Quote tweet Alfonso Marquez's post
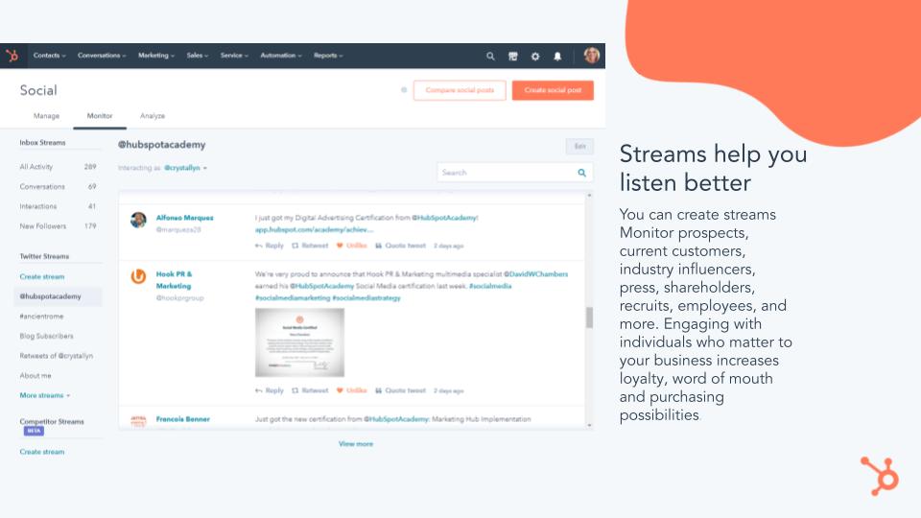Image resolution: width=921 pixels, height=518 pixels. click(401, 246)
